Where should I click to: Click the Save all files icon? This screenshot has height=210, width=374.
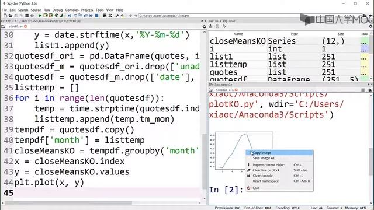[22, 16]
